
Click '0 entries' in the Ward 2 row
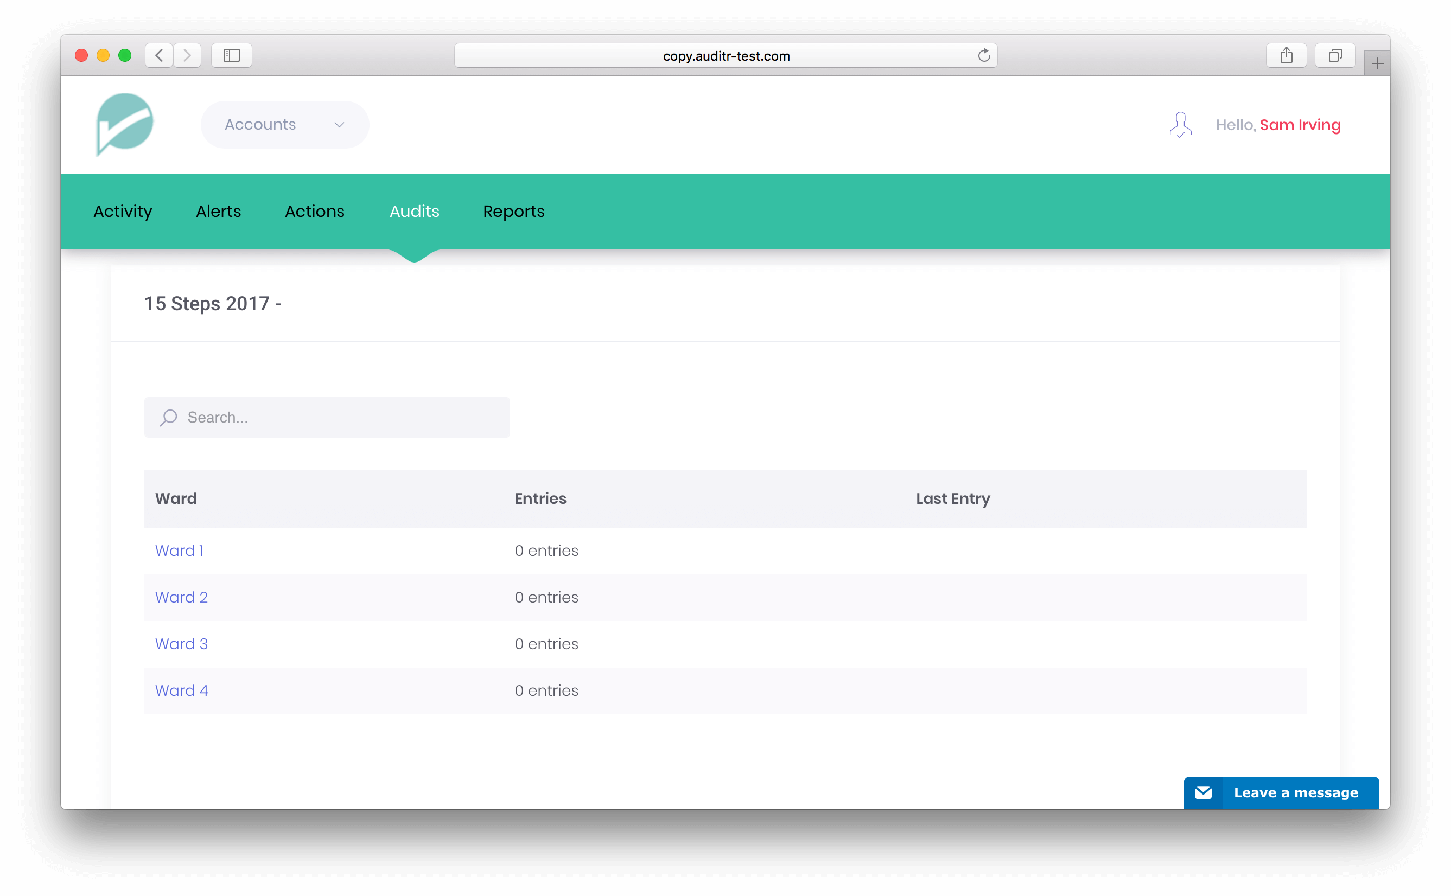point(546,597)
